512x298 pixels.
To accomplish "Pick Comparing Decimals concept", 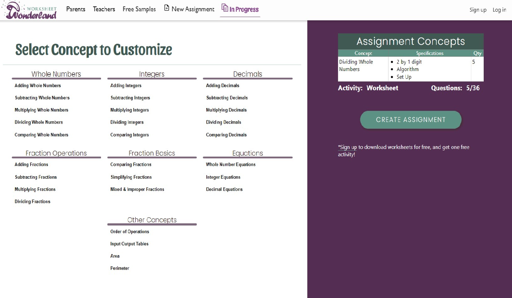I will 226,135.
